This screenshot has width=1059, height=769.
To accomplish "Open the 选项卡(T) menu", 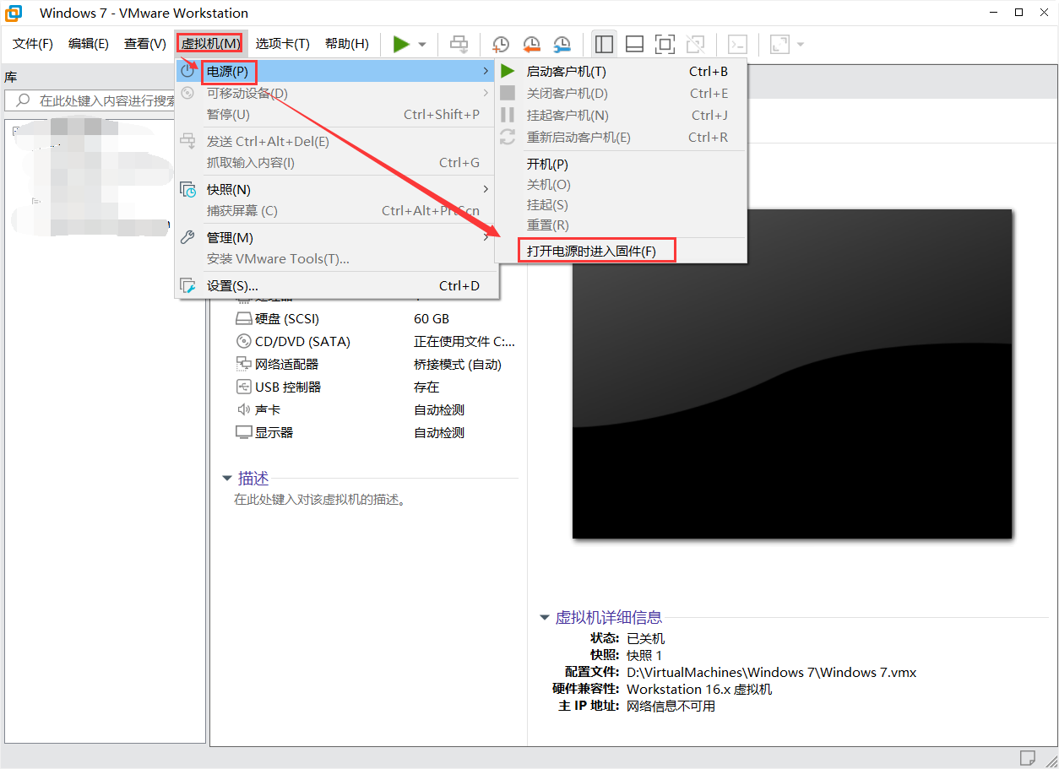I will tap(283, 44).
